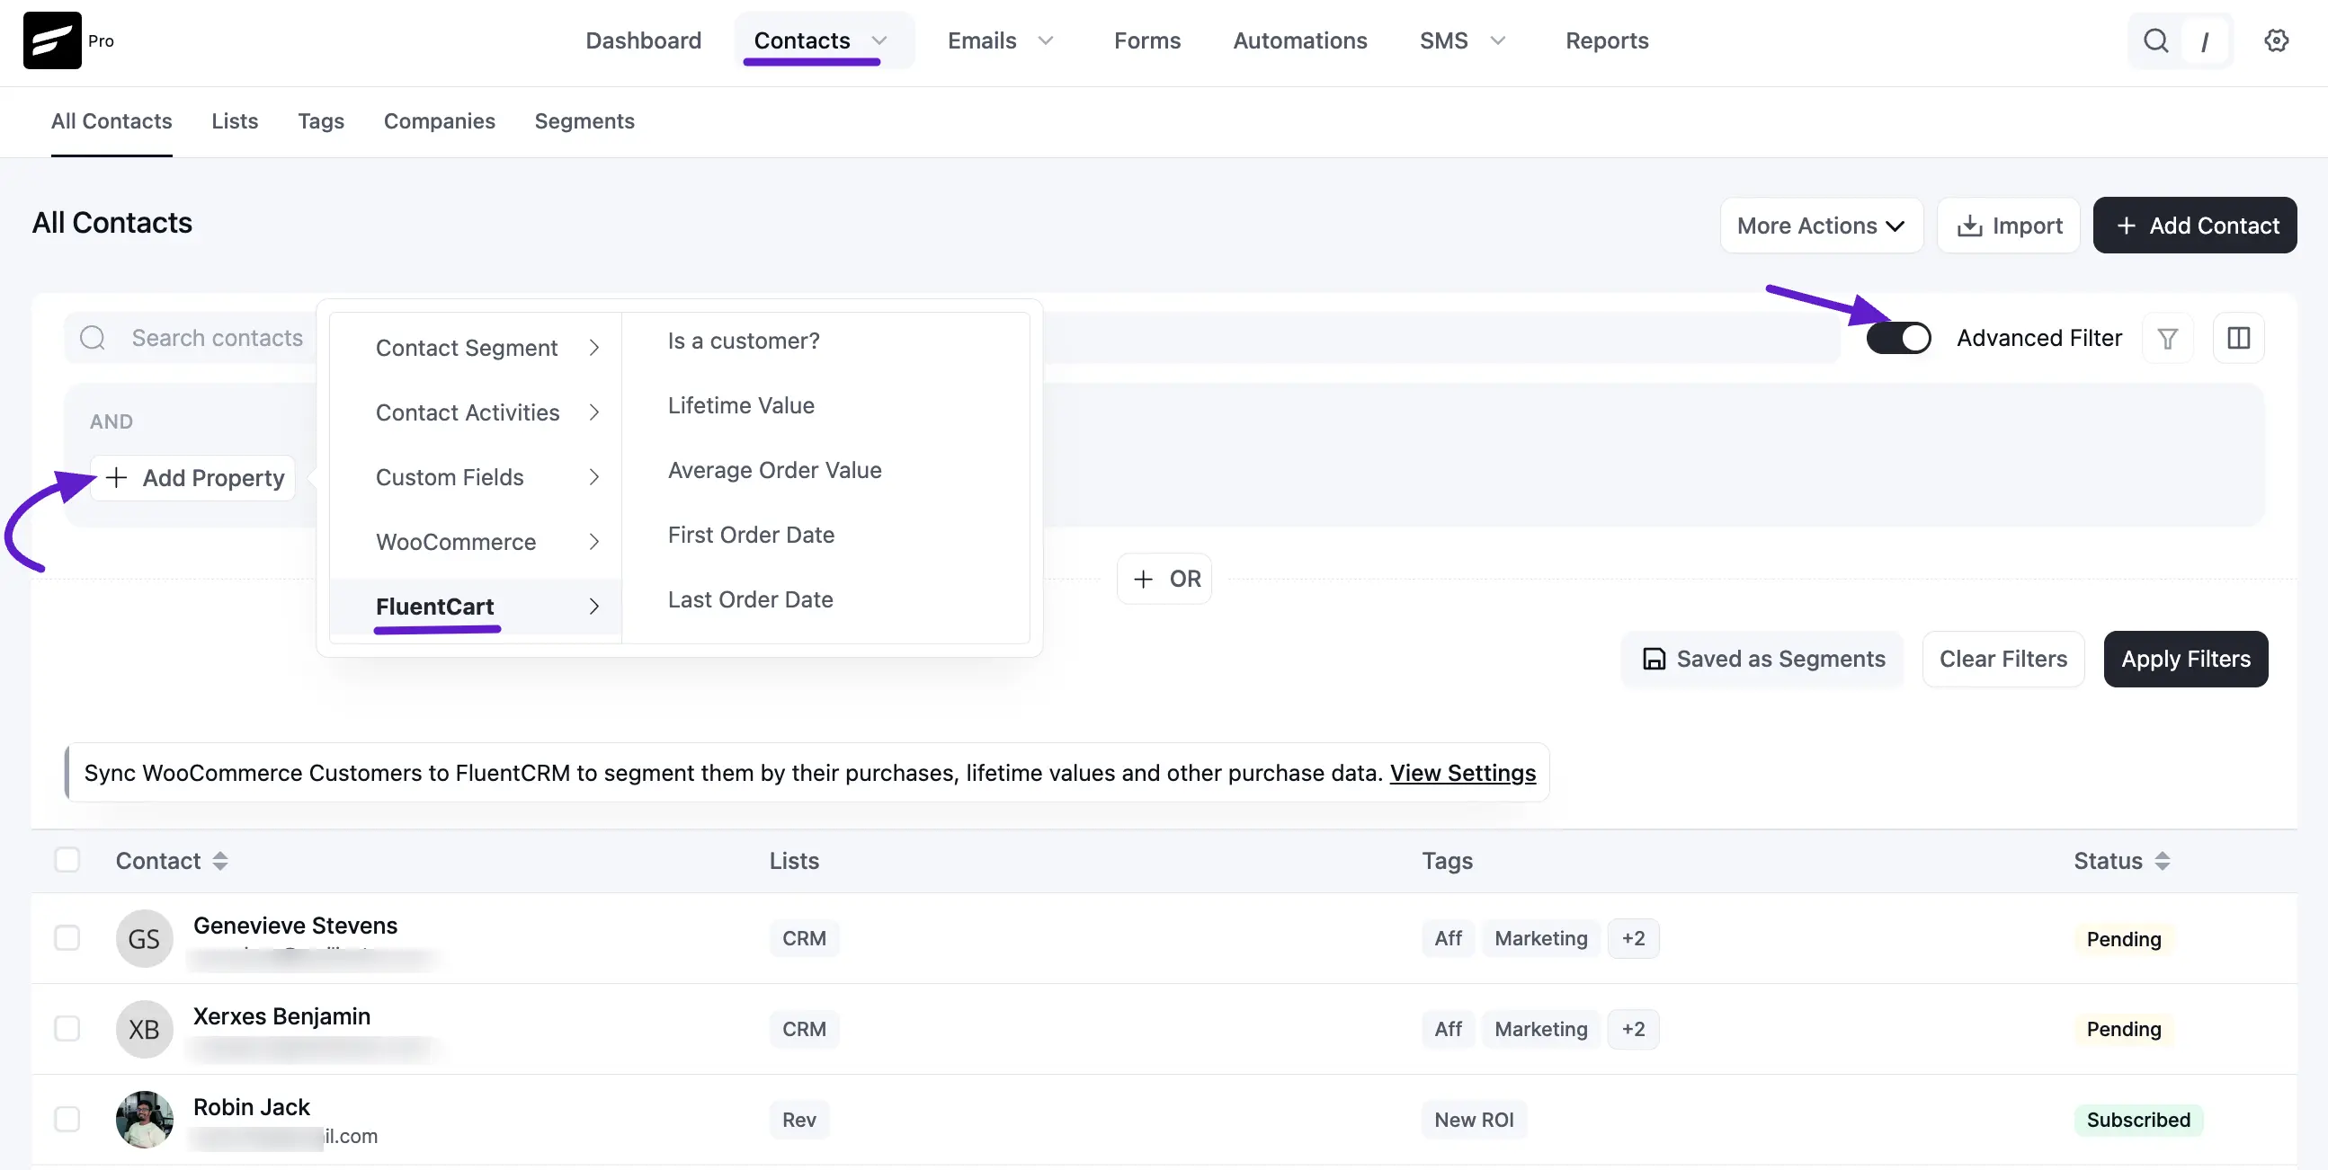
Task: Click the Apply Filters button
Action: click(x=2185, y=659)
